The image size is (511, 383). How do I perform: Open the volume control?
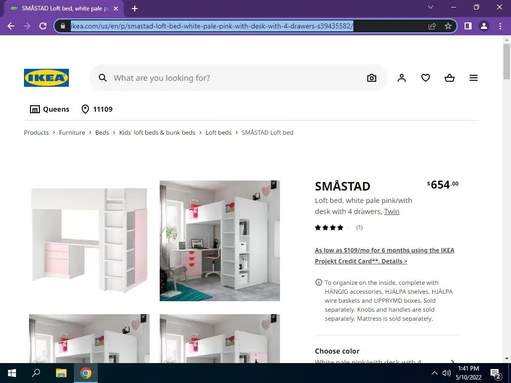[x=446, y=373]
